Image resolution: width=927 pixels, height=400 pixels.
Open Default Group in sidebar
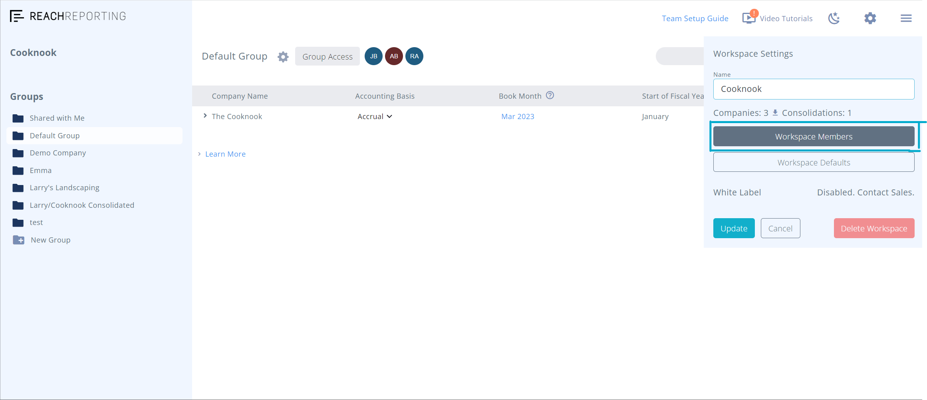coord(95,135)
